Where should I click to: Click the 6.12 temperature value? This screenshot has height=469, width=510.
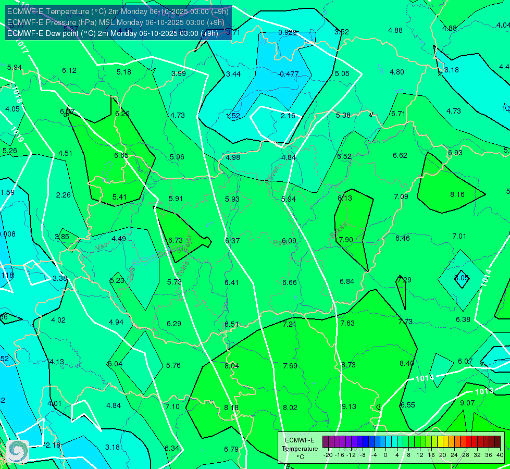point(69,70)
